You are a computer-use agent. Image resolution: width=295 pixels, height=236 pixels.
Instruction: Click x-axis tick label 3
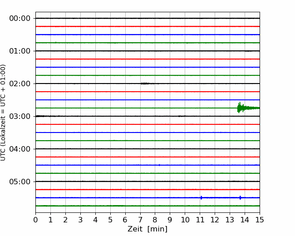coord(80,220)
